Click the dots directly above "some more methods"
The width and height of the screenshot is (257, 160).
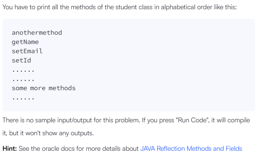pos(23,79)
